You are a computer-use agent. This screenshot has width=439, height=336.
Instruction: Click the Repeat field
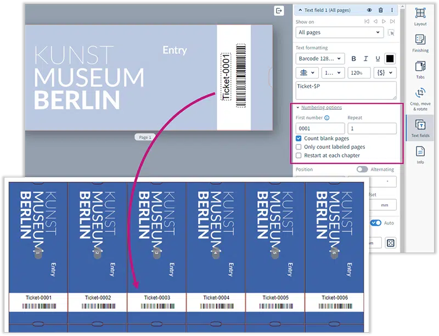click(x=372, y=128)
